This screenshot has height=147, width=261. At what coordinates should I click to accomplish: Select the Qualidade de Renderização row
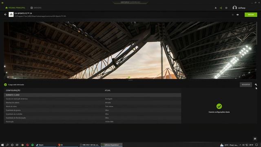[x=93, y=118]
